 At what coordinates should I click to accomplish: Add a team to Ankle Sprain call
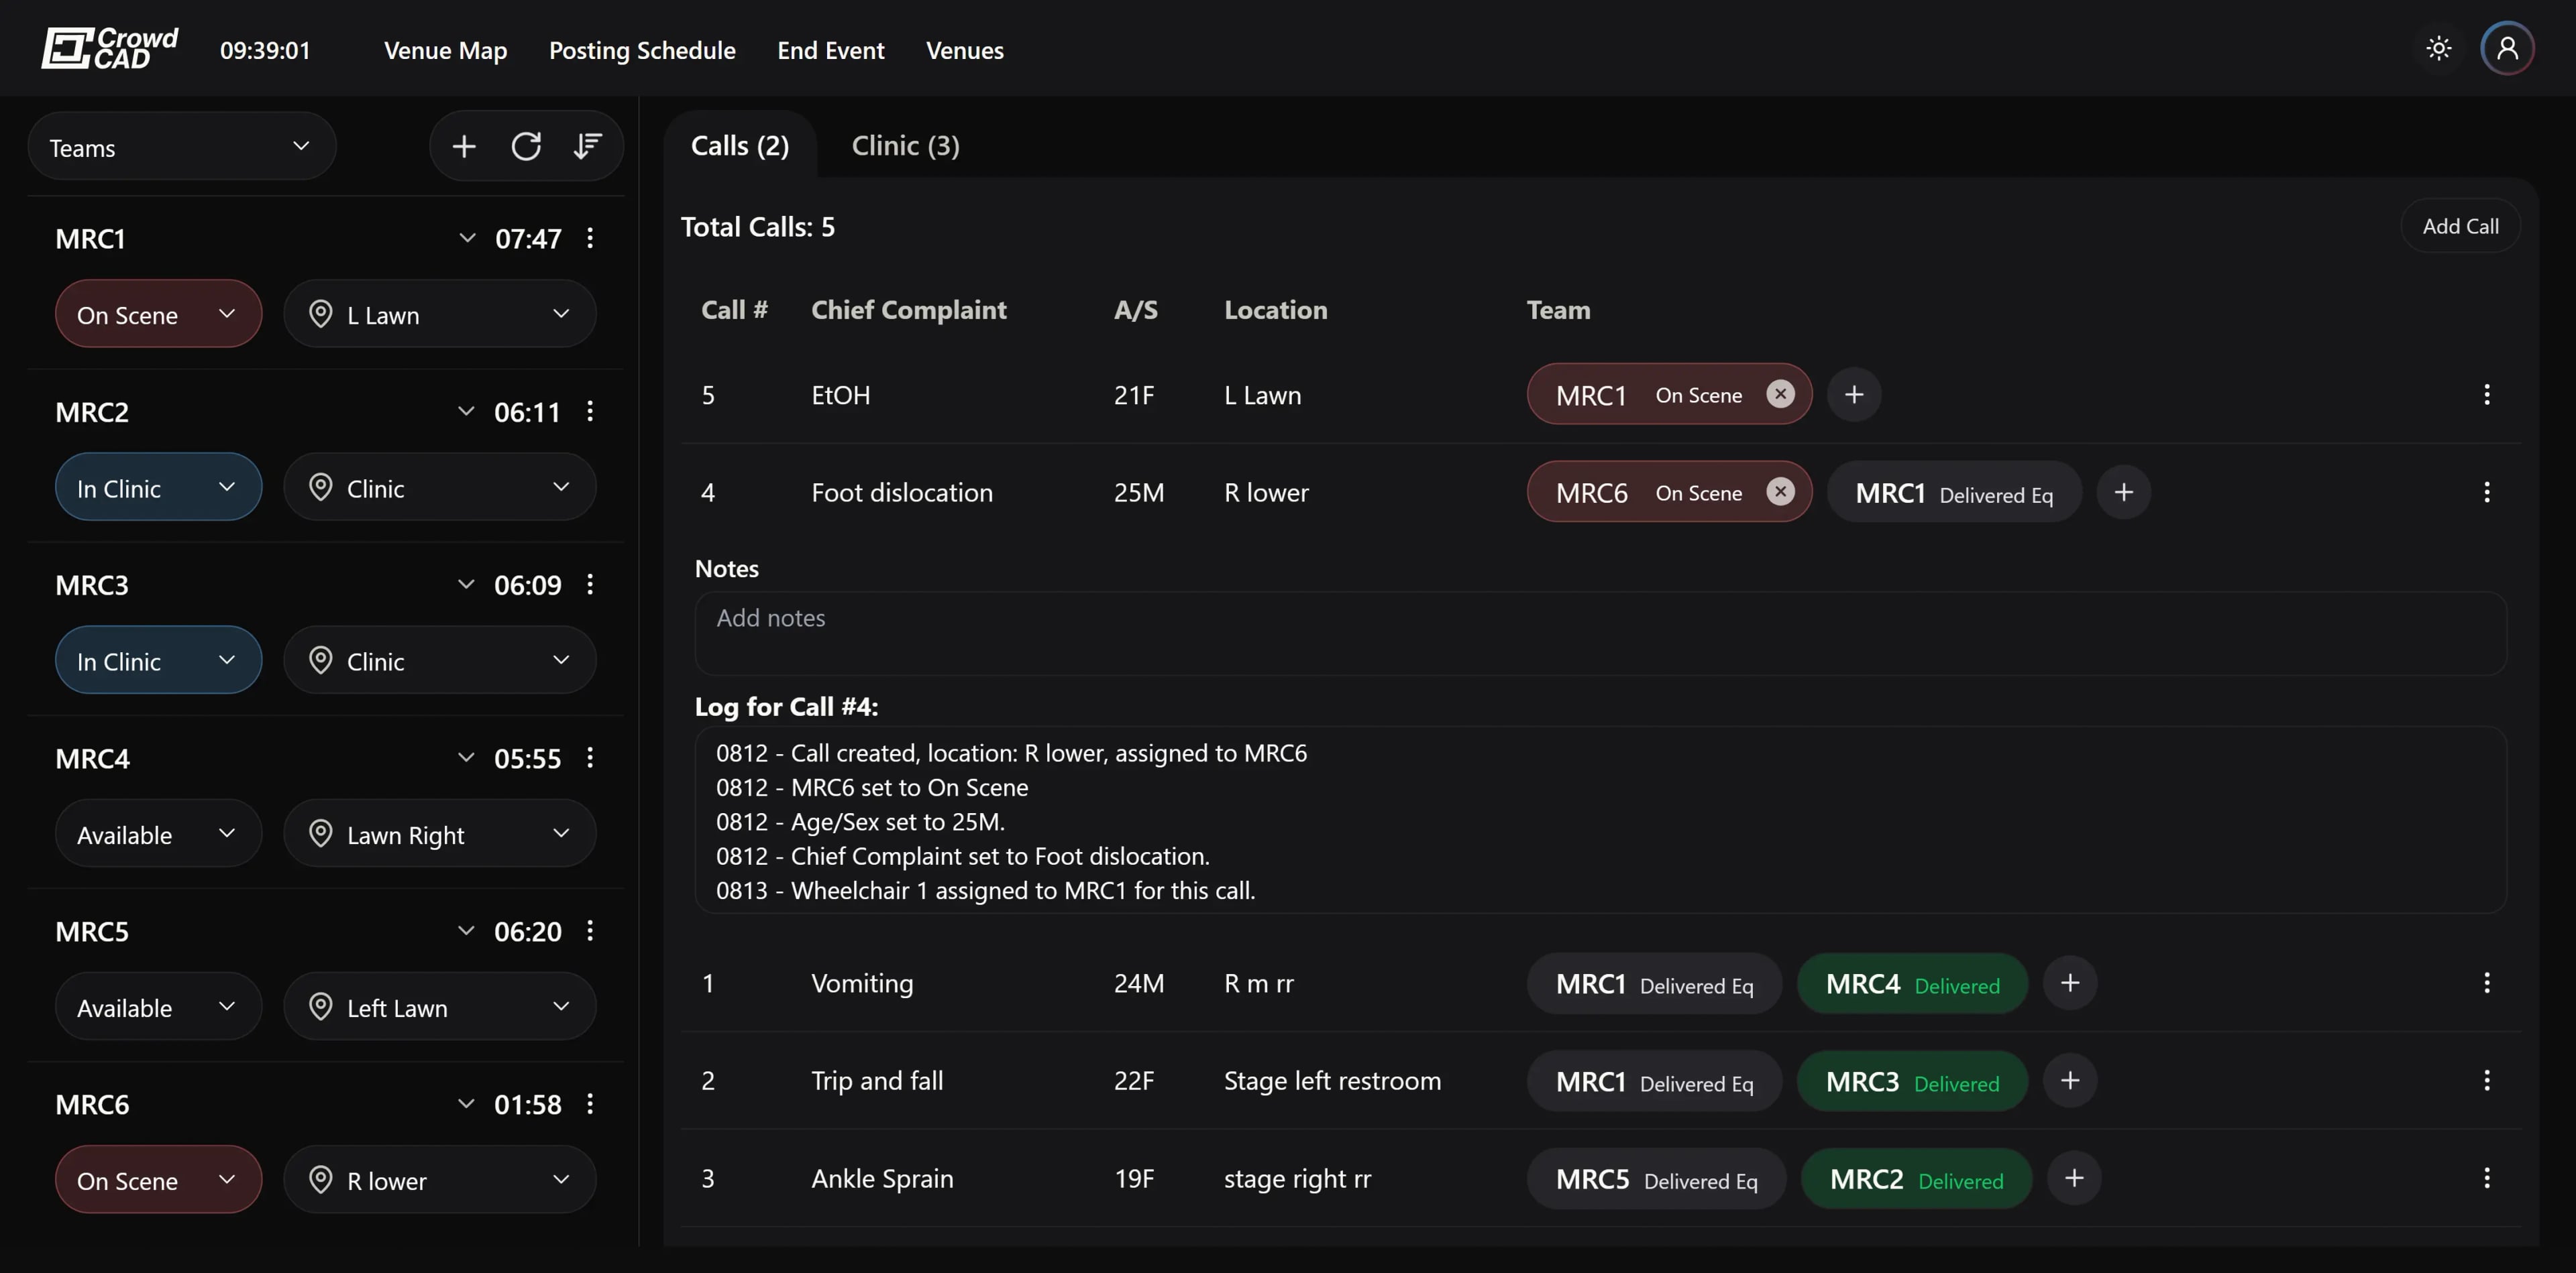(x=2074, y=1178)
